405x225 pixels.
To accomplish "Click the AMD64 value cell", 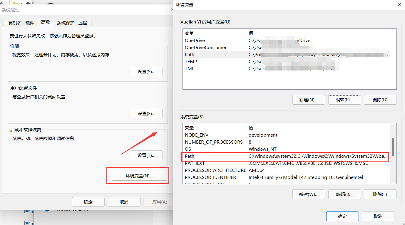I will 257,170.
